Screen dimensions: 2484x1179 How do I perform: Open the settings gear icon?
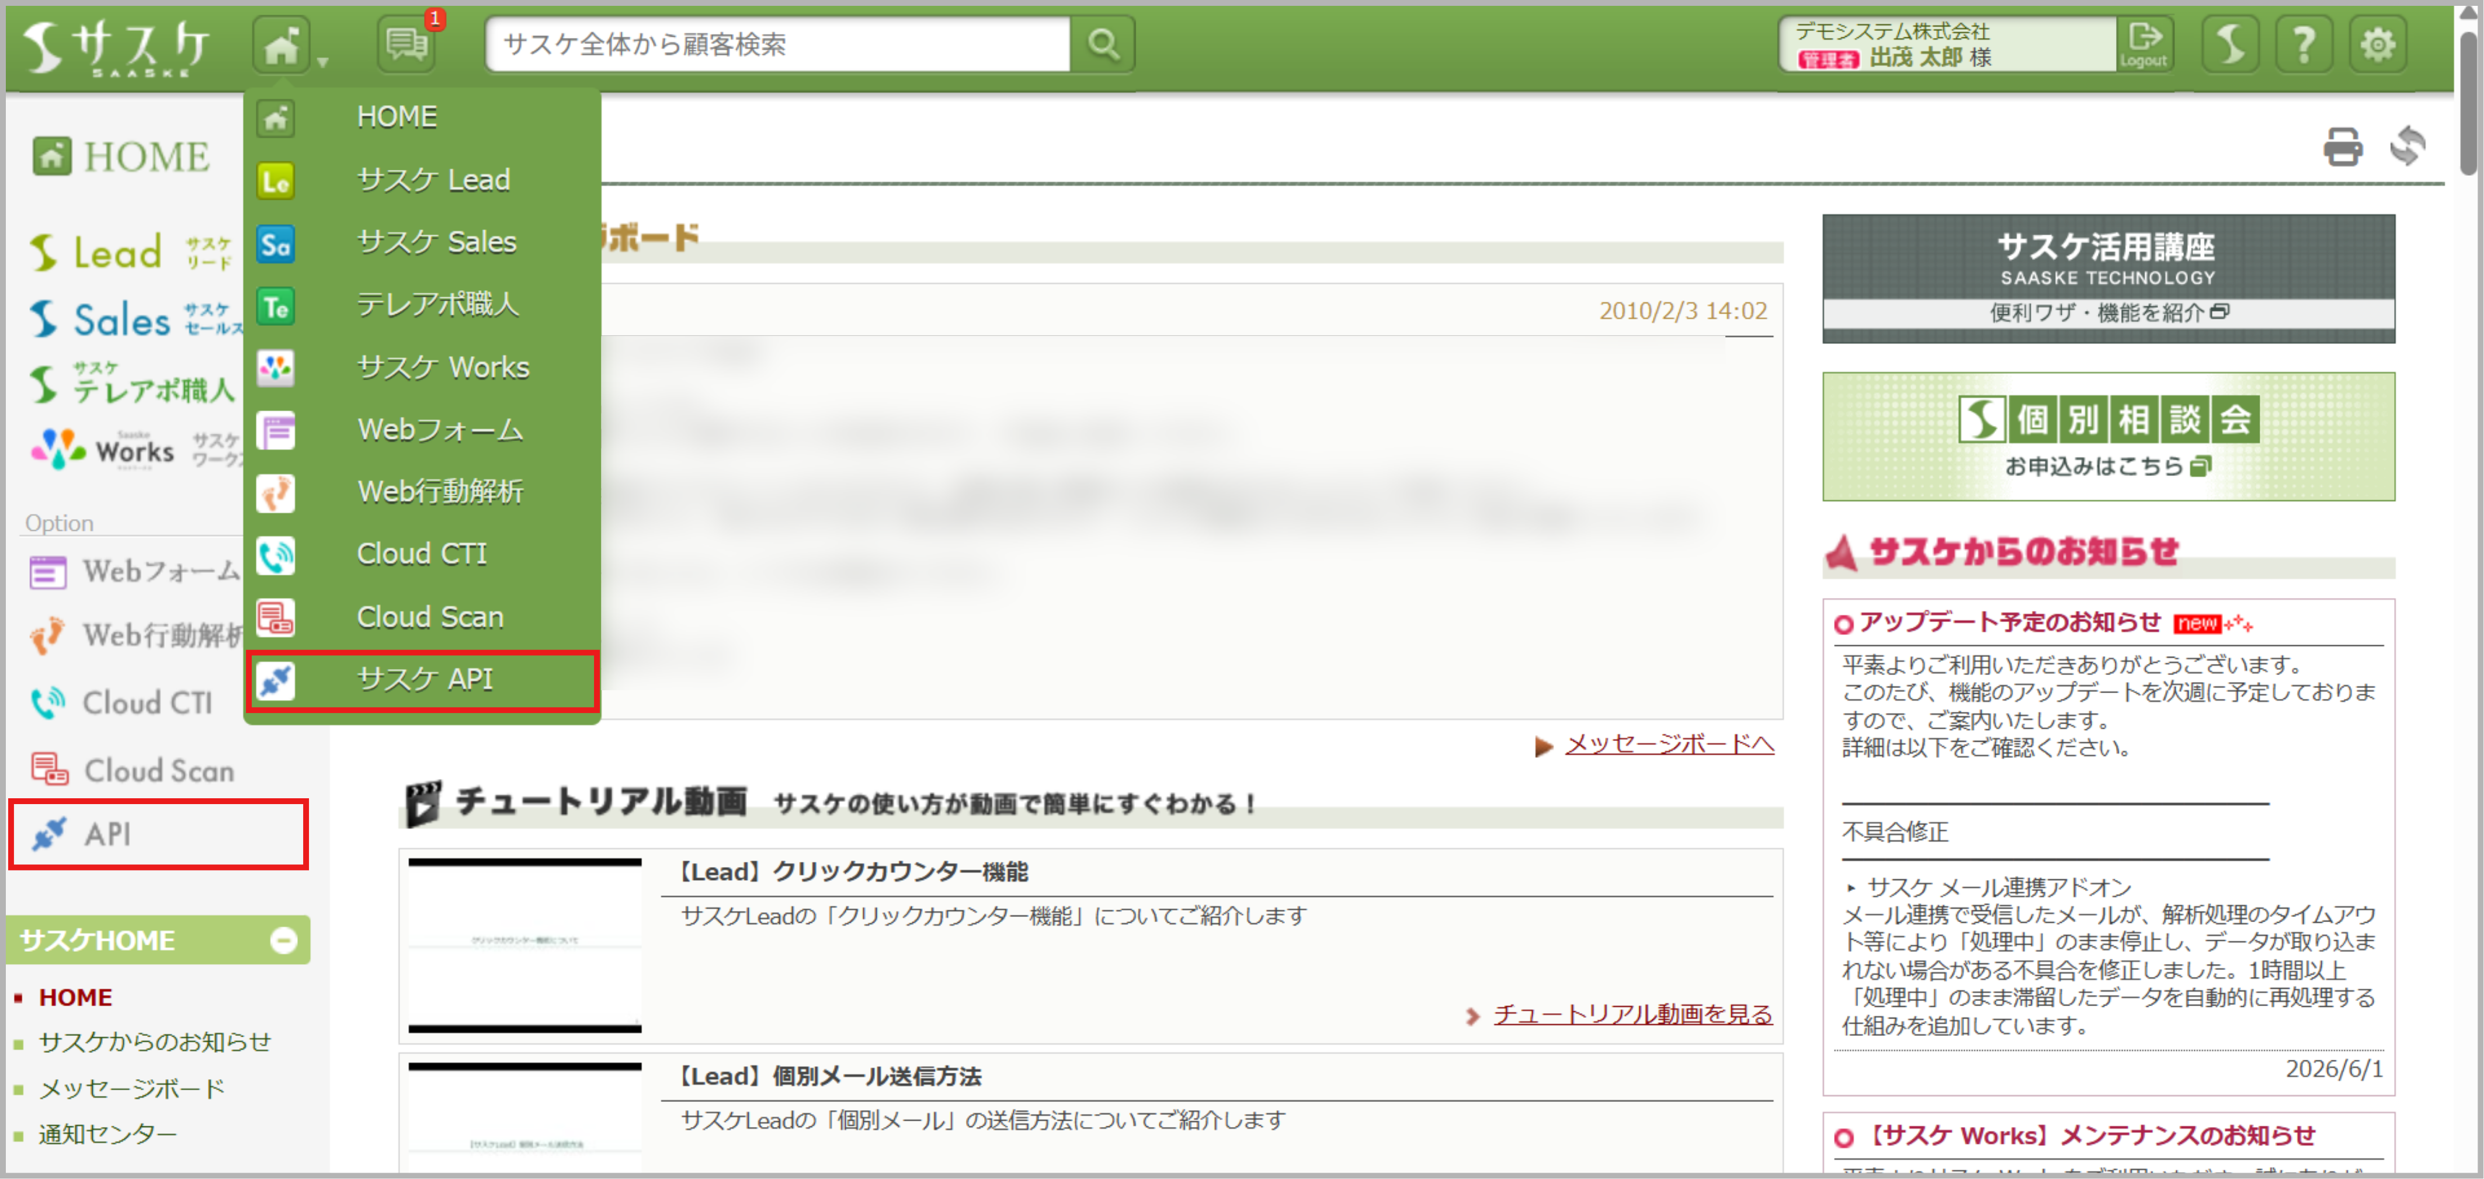pyautogui.click(x=2377, y=44)
